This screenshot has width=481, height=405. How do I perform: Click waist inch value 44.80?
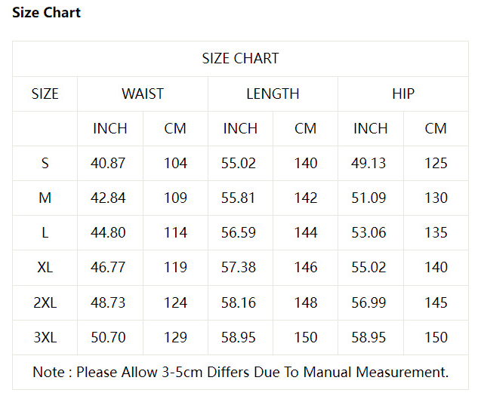pos(109,233)
